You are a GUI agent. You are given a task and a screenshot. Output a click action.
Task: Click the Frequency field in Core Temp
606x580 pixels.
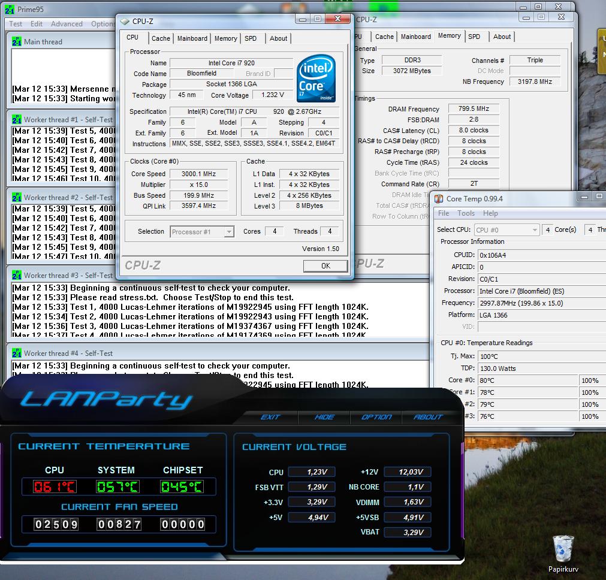[x=542, y=303]
